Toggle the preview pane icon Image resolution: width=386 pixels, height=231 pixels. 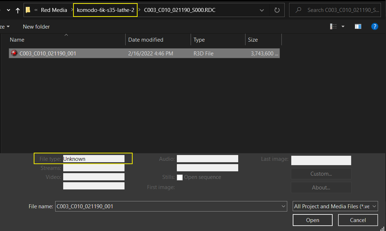pos(358,26)
